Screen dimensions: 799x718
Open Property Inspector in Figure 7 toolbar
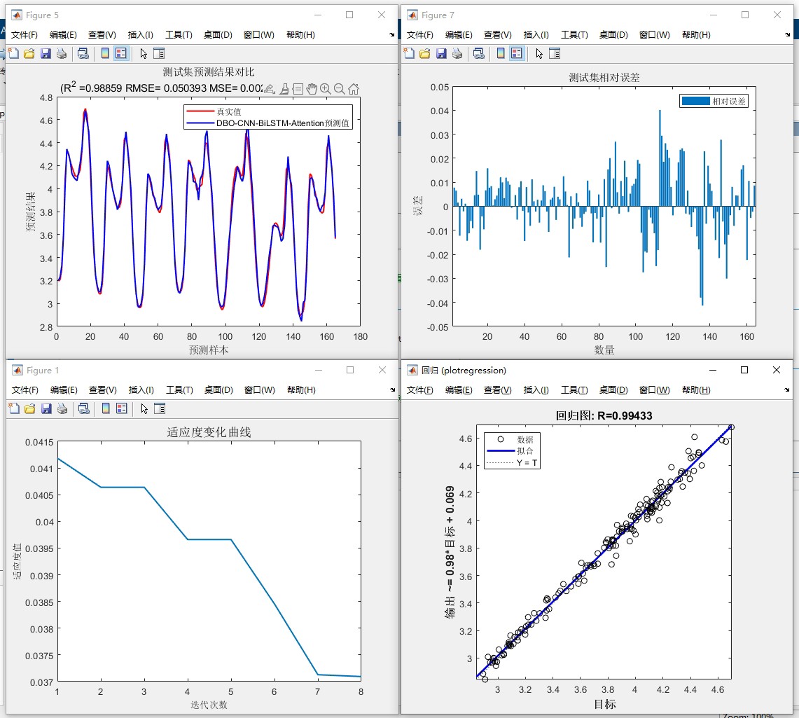[x=555, y=53]
